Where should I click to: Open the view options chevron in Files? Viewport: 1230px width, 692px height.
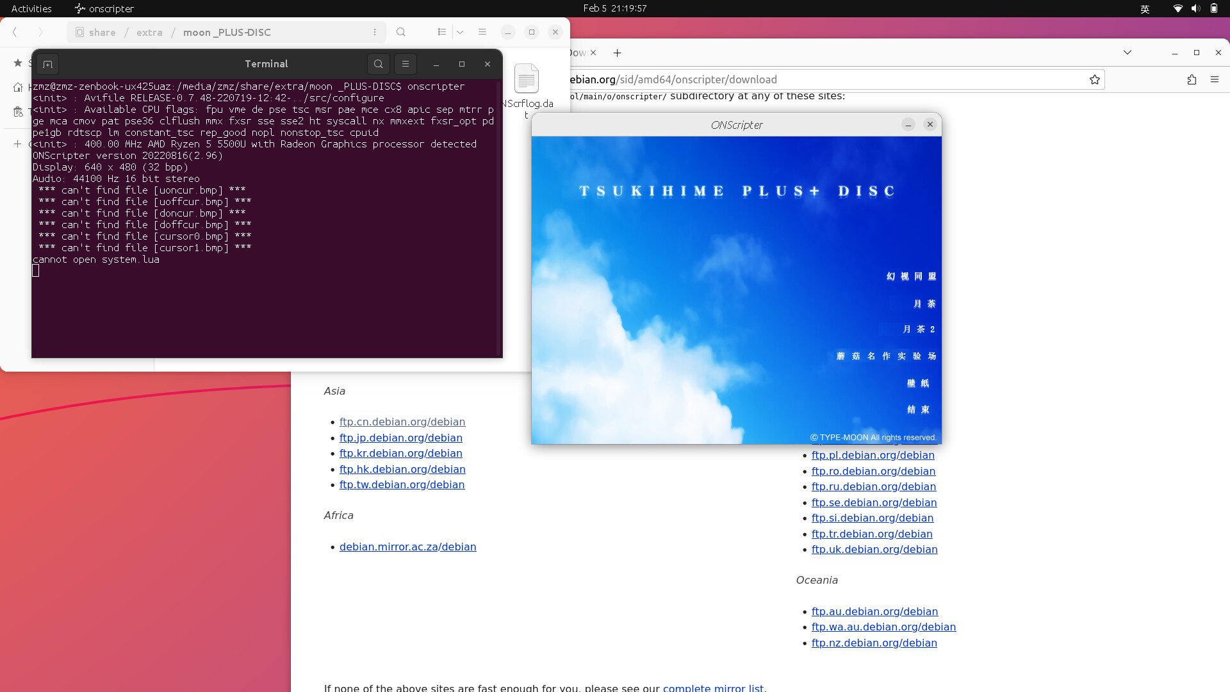click(460, 32)
